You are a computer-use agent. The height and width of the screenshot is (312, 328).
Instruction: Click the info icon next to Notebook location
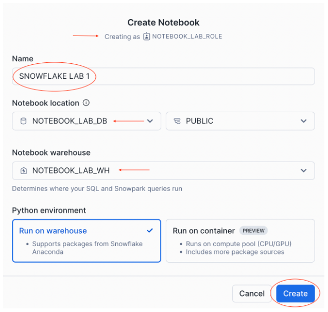tap(87, 103)
